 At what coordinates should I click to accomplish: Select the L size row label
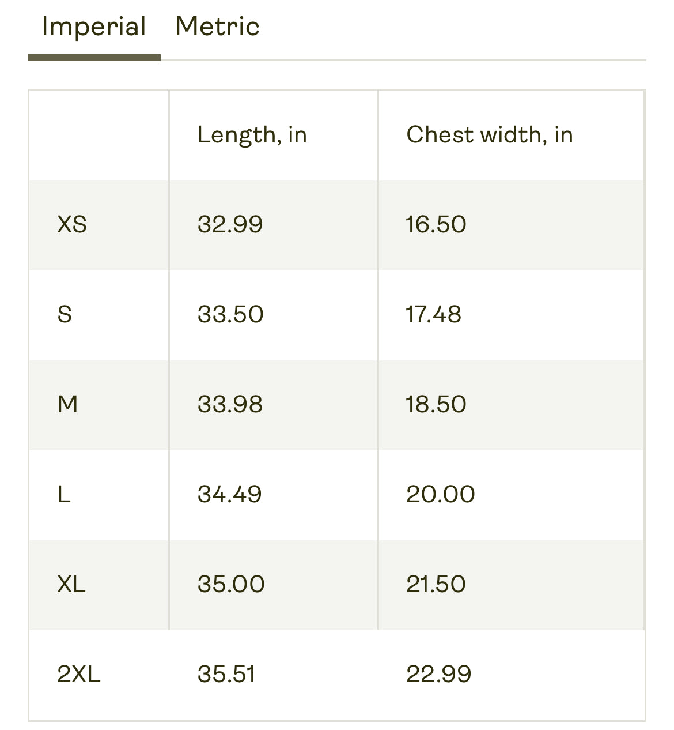(x=64, y=494)
